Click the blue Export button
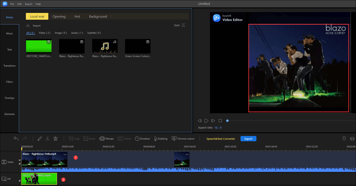Viewport: 356px width, 186px height. tap(248, 139)
